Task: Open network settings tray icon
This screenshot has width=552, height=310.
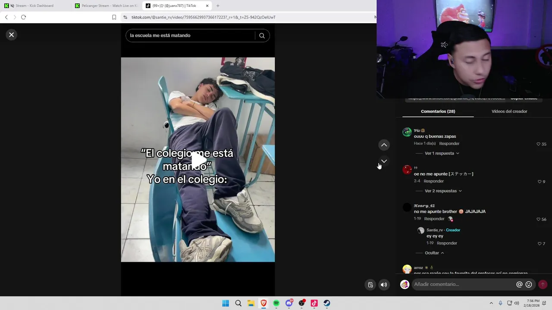Action: point(509,303)
